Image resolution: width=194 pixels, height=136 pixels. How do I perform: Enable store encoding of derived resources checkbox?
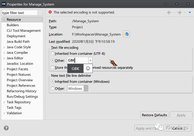tap(53, 67)
